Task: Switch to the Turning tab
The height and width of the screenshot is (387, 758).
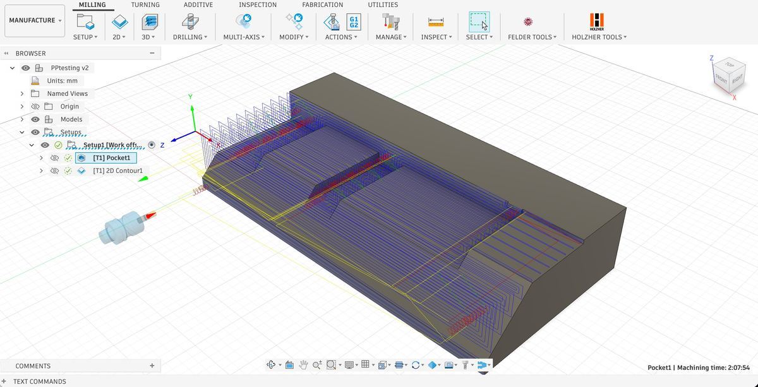Action: 145,4
